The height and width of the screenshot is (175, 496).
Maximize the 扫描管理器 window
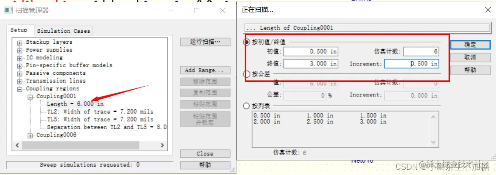pos(197,11)
